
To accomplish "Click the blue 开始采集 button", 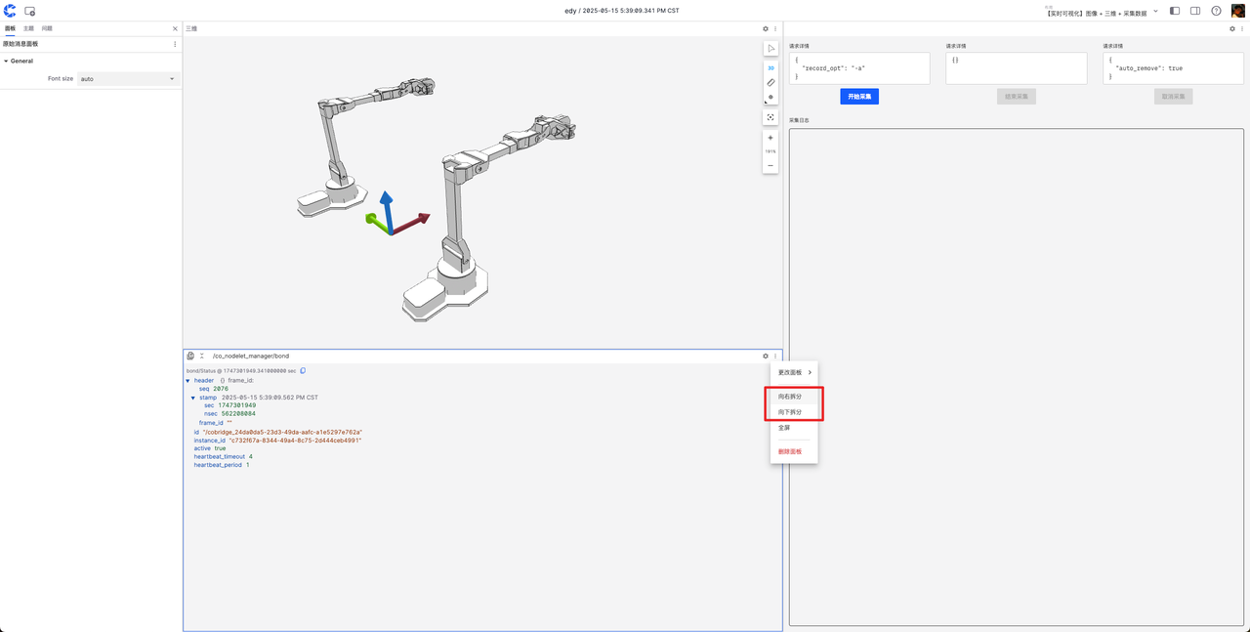I will click(x=859, y=97).
